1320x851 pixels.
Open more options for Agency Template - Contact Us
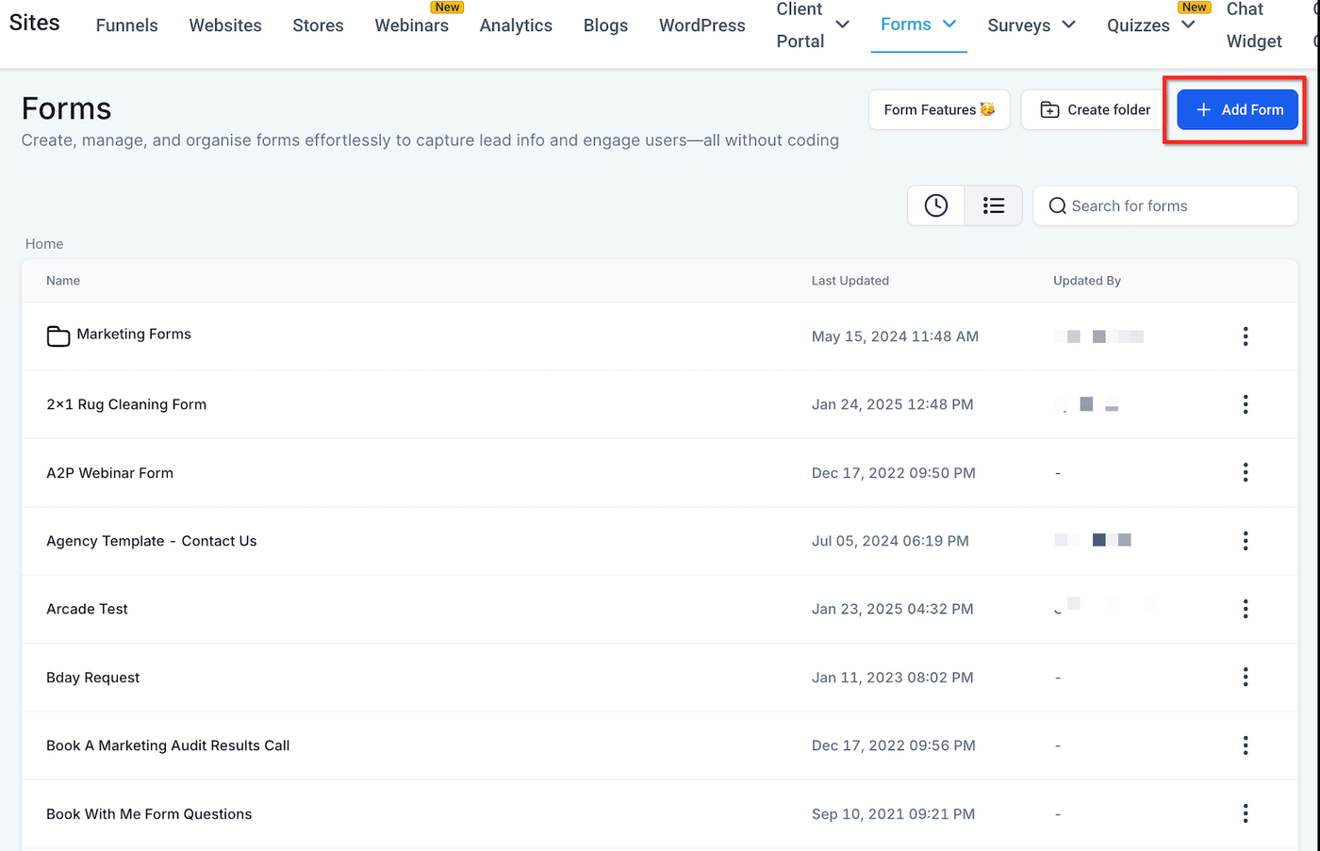(1245, 541)
